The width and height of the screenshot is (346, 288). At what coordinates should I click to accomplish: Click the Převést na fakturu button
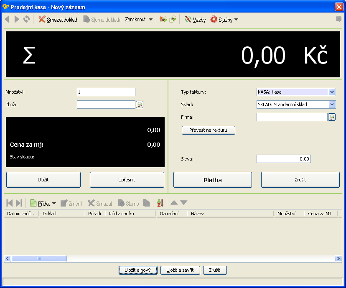[208, 130]
